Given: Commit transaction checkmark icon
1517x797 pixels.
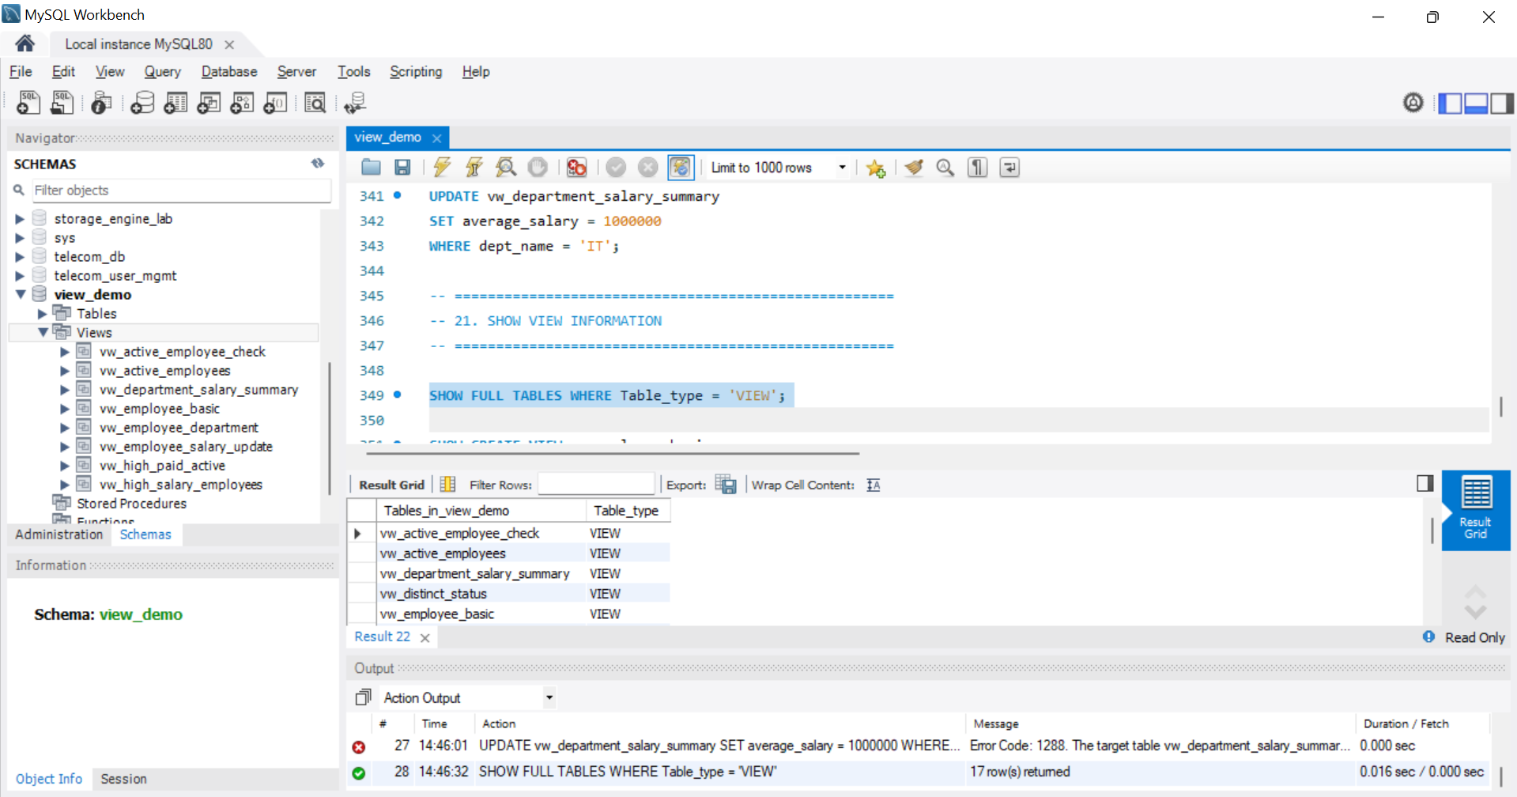Looking at the screenshot, I should 616,167.
